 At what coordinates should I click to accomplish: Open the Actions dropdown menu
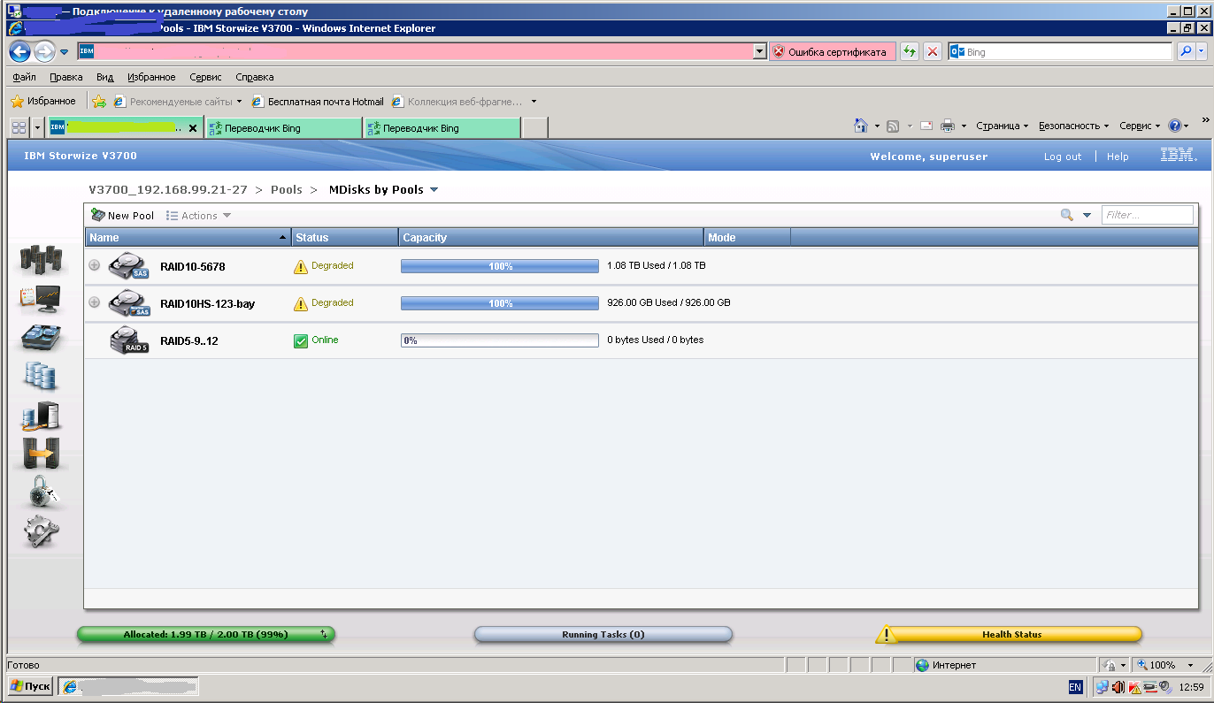point(199,216)
